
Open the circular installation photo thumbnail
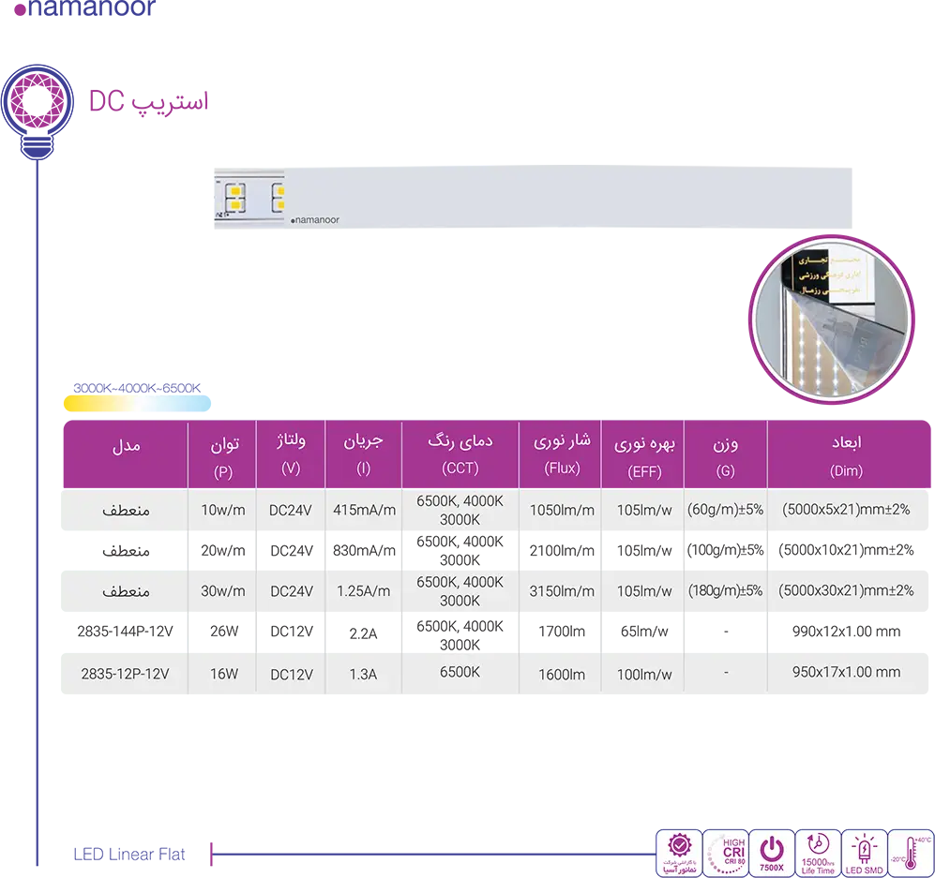click(x=831, y=320)
